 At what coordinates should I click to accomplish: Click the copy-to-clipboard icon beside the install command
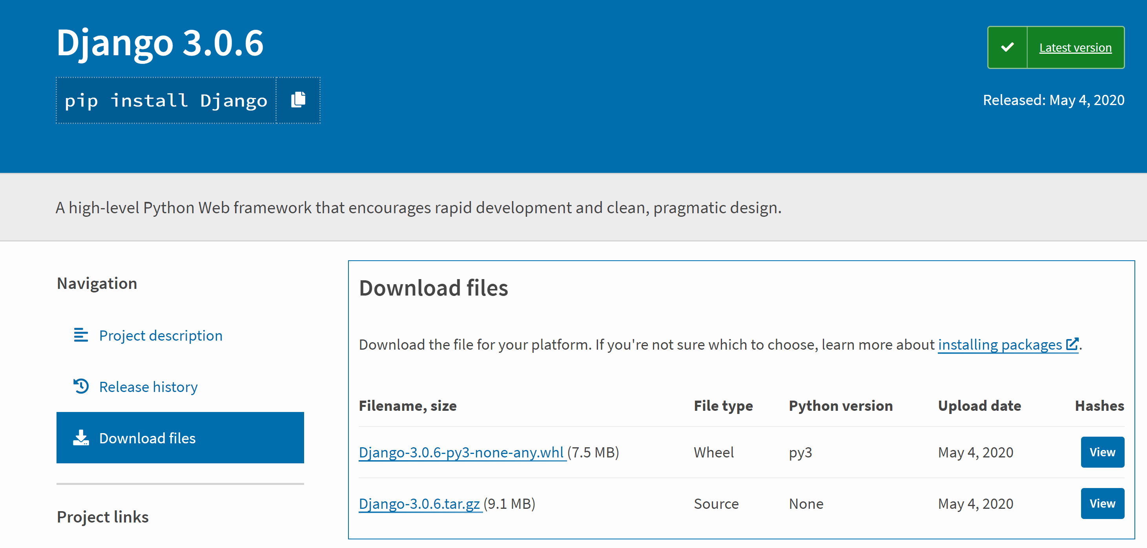[x=297, y=100]
